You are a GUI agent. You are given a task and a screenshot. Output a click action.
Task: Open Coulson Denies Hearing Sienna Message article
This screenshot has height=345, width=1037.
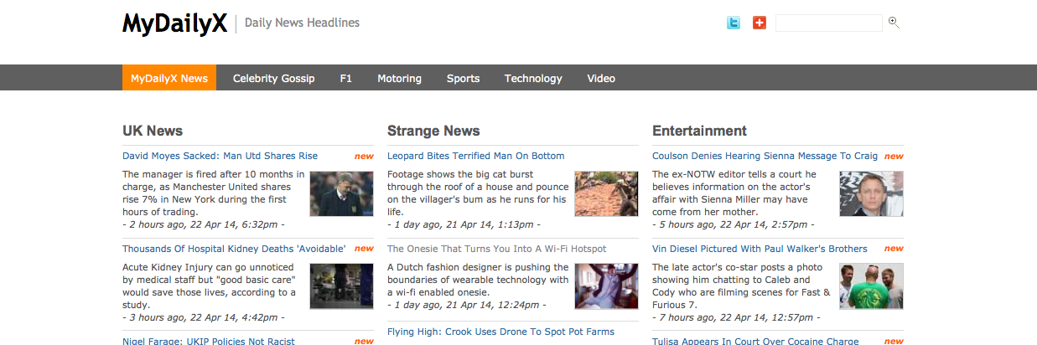pos(765,156)
